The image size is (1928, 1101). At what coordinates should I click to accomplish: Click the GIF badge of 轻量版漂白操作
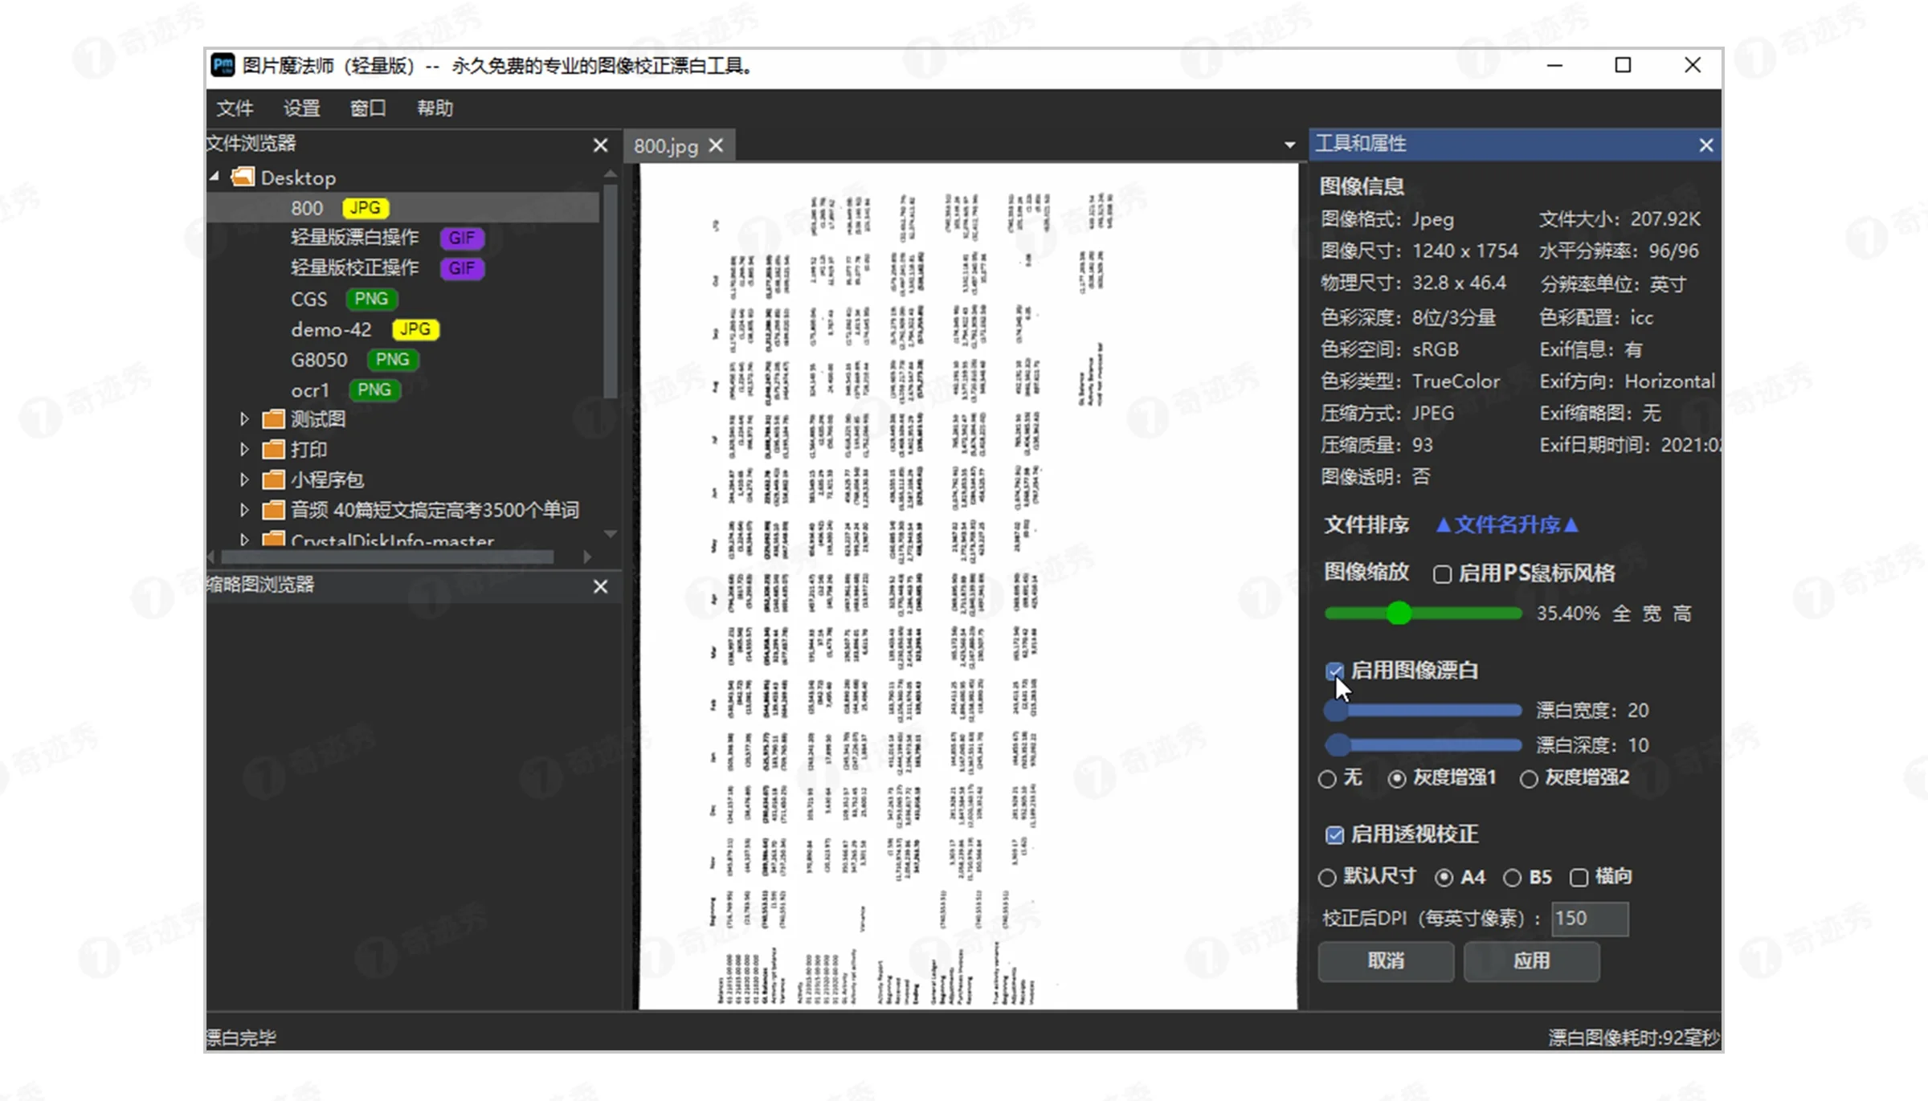click(x=462, y=238)
